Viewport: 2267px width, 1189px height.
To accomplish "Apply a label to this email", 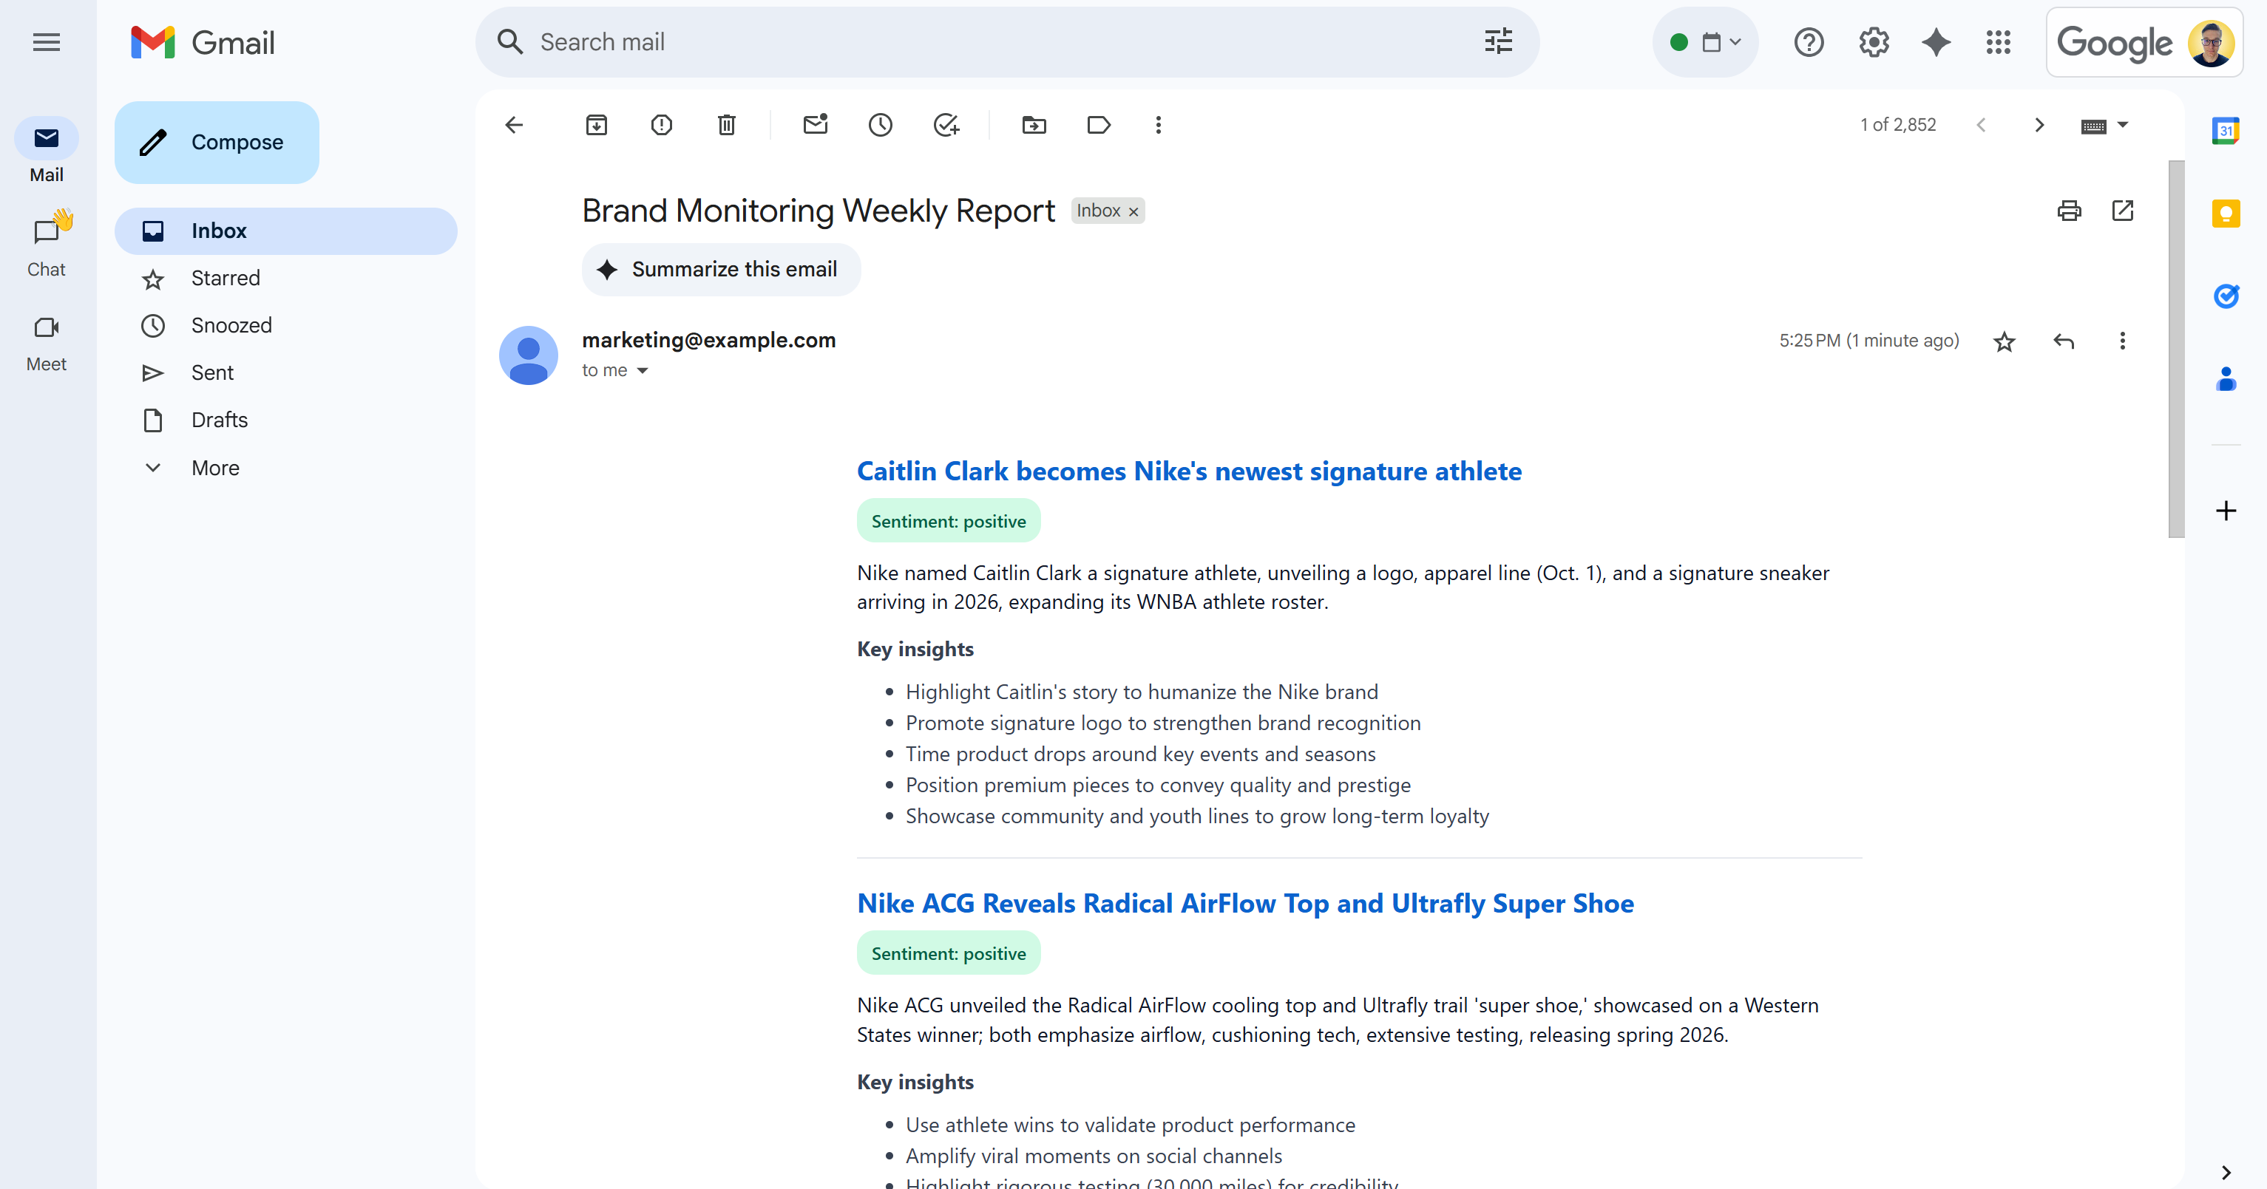I will [x=1098, y=125].
